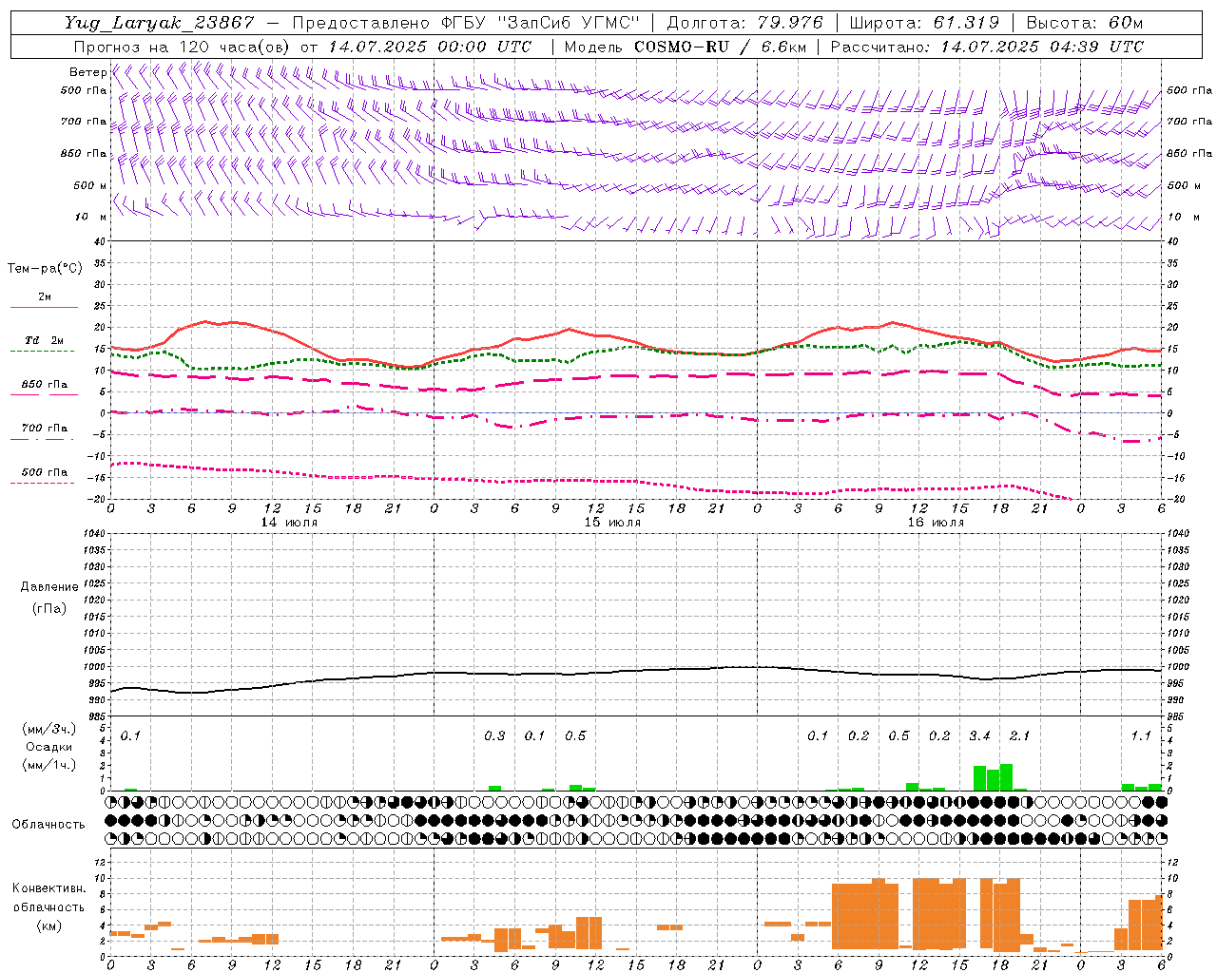The height and width of the screenshot is (973, 1217).
Task: Click the Облачность panel label
Action: click(x=48, y=824)
